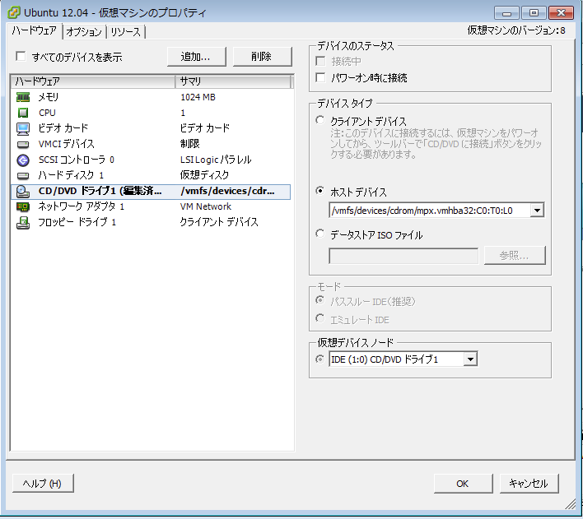Select the SCSI コントローラ 0 label
Image resolution: width=583 pixels, height=519 pixels.
pyautogui.click(x=77, y=160)
